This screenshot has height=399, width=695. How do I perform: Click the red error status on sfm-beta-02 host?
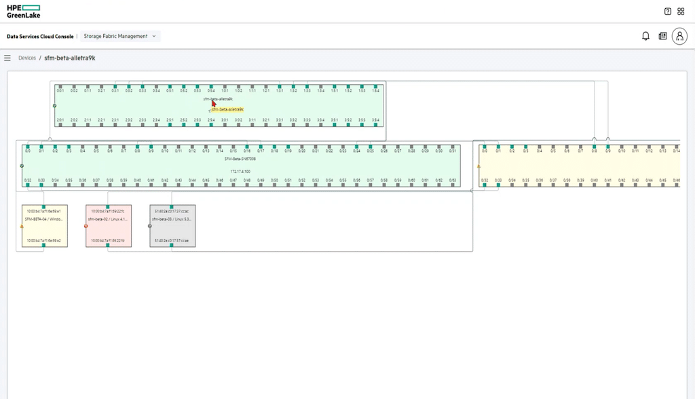(x=86, y=226)
